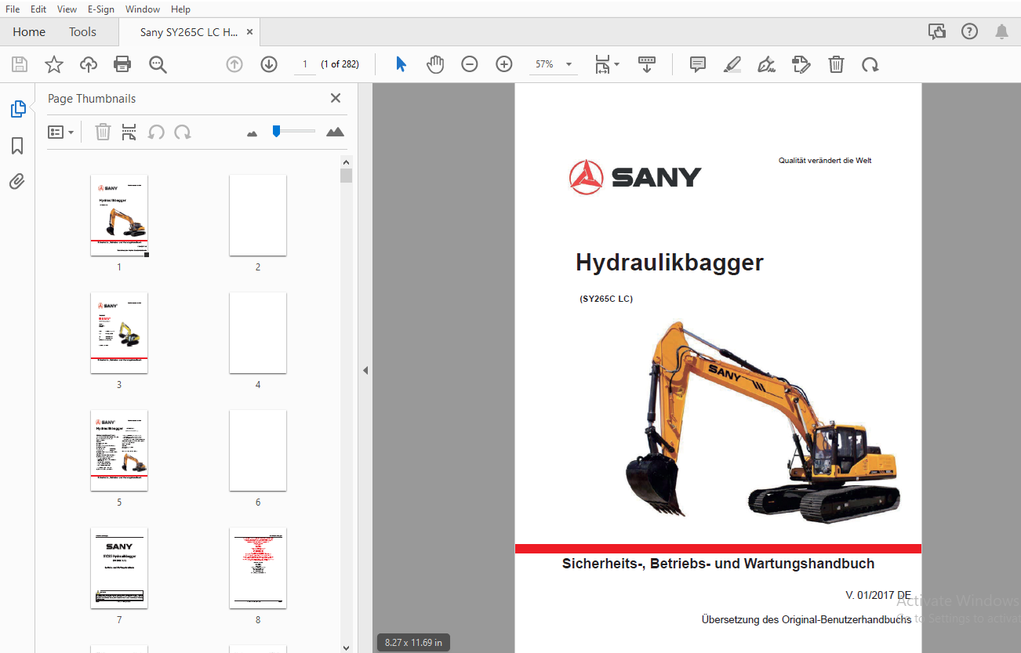Screen dimensions: 1021x653
Task: Bookmark this file with the star icon
Action: pos(54,64)
